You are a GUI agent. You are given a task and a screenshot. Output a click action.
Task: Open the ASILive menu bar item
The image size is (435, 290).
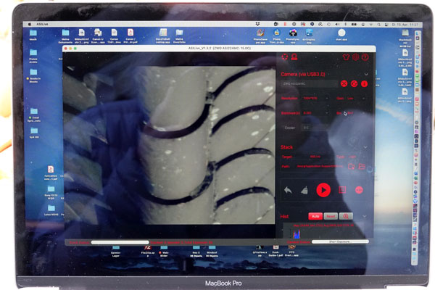coord(42,25)
